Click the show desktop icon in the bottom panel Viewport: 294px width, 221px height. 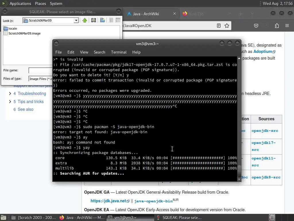pyautogui.click(x=3, y=218)
